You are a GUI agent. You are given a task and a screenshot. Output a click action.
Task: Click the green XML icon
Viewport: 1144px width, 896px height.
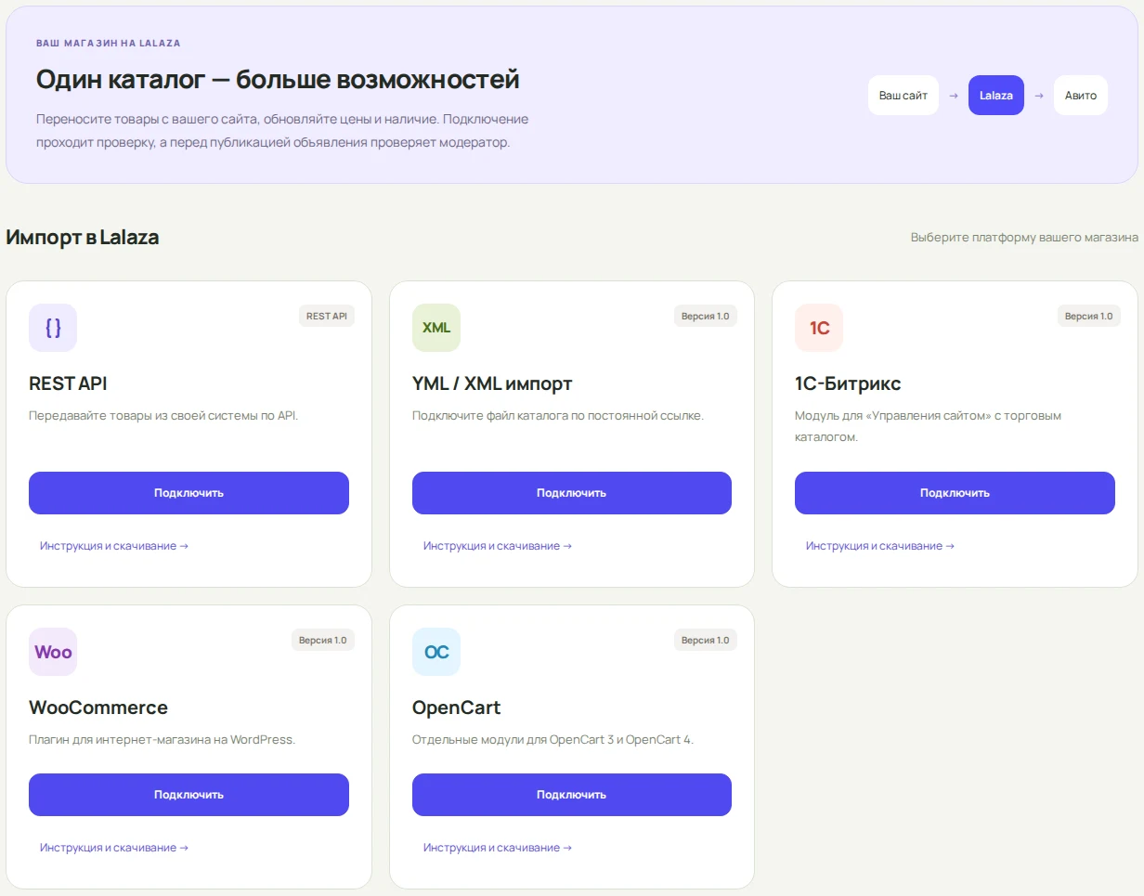tap(436, 328)
